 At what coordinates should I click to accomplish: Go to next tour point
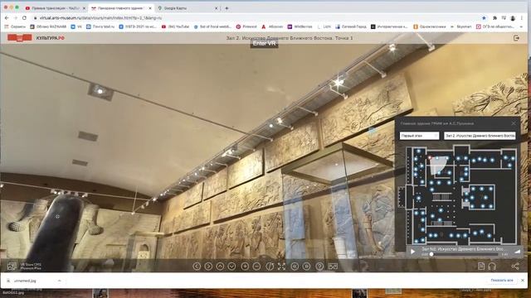point(306,267)
